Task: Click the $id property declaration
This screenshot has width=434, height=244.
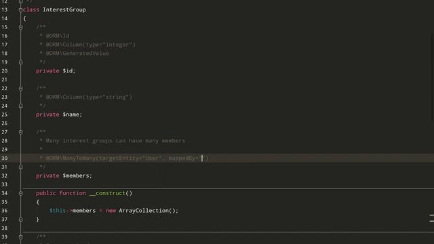Action: tap(56, 70)
